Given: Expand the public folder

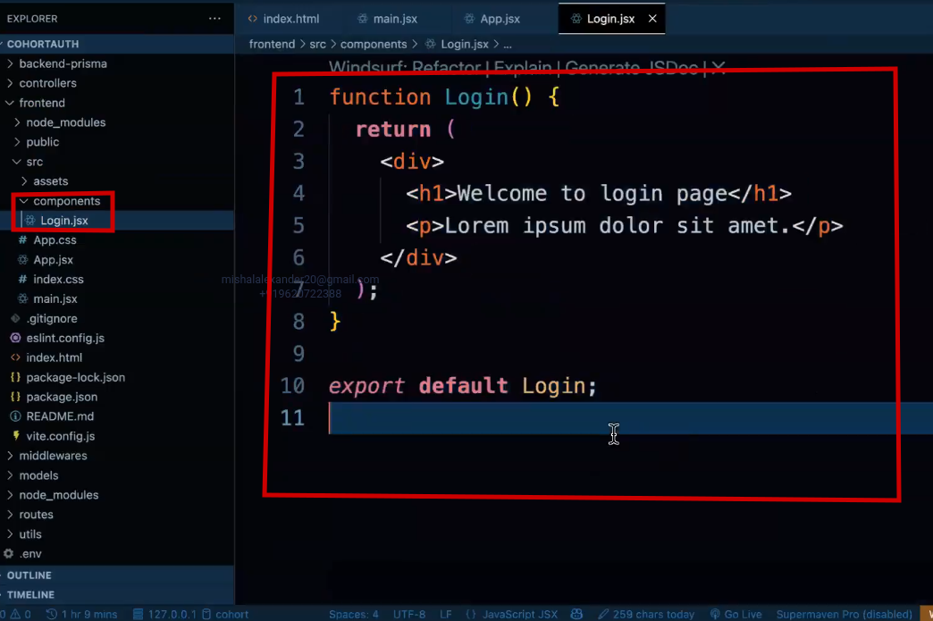Looking at the screenshot, I should point(42,142).
